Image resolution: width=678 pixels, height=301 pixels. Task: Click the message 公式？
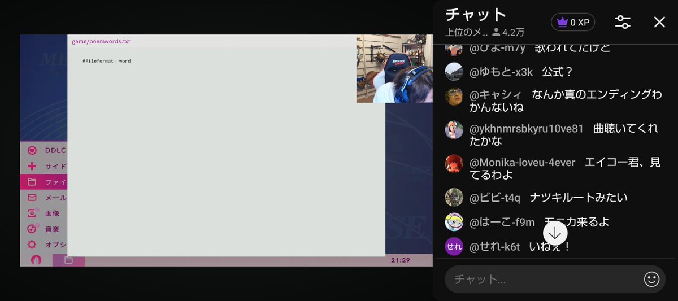(x=558, y=72)
